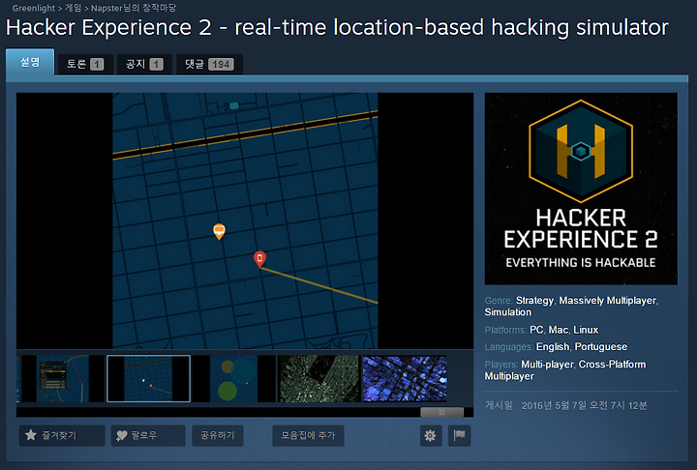
Task: Select the highlighted map markers thumbnail
Action: [148, 378]
